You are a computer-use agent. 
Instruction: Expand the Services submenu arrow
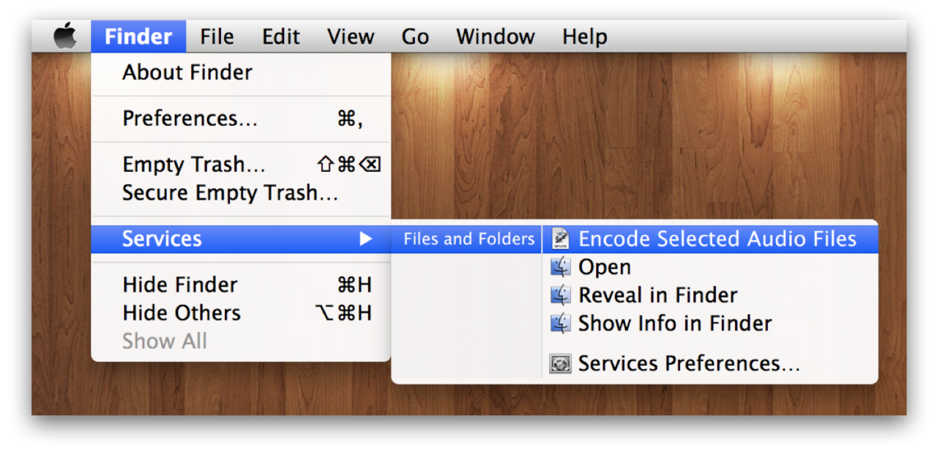click(x=365, y=239)
